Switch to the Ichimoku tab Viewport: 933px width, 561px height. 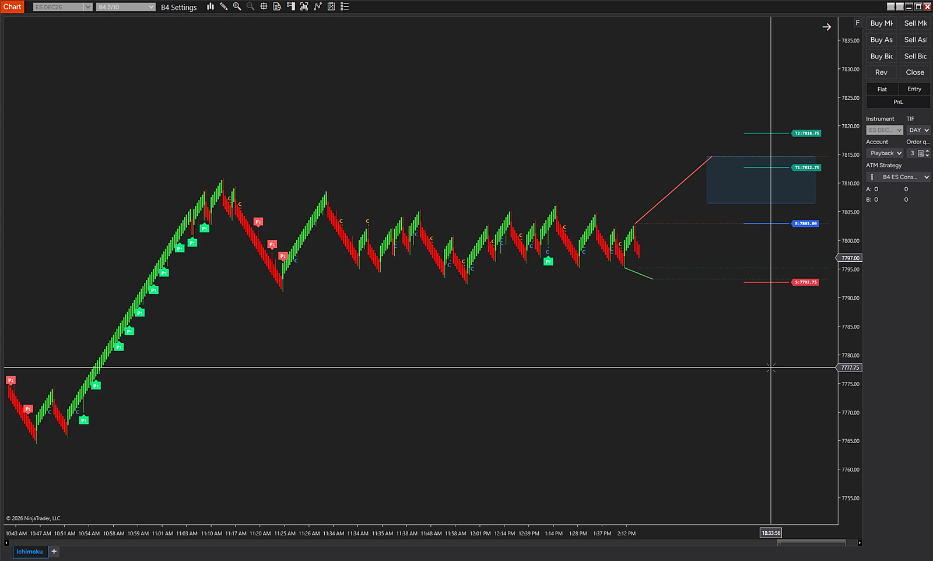tap(29, 552)
